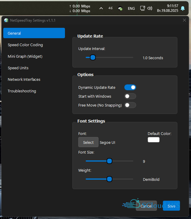The height and width of the screenshot is (219, 191).
Task: Enable the Start with Windows toggle
Action: 130,96
